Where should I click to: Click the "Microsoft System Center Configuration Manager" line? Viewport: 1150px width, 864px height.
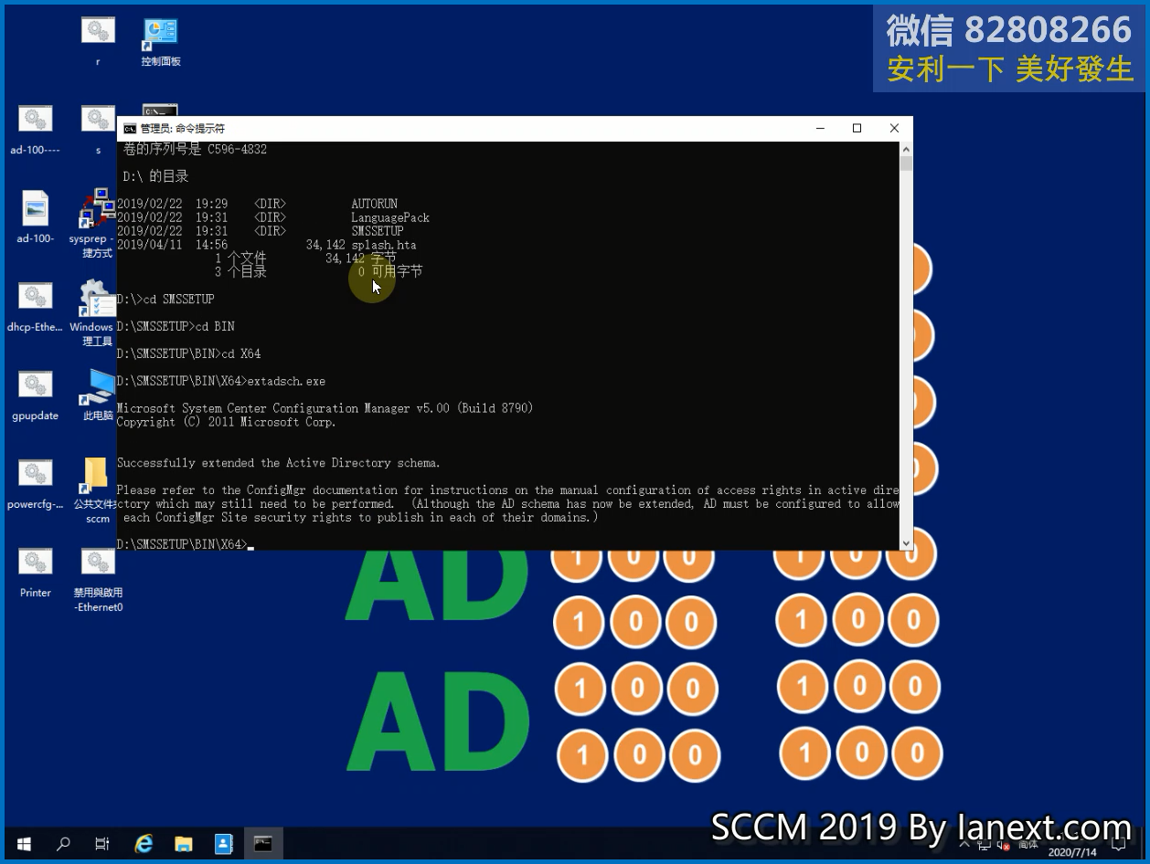[x=325, y=408]
